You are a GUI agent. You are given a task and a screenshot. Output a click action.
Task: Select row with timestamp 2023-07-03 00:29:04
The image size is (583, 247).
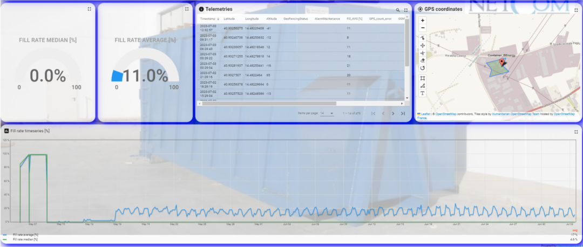tap(301, 65)
